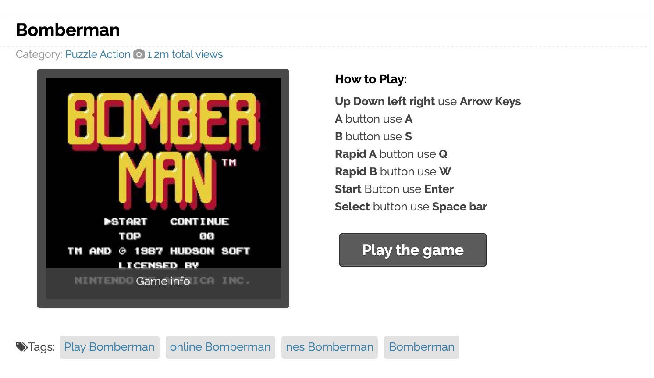Click the Rapid A button instruction
Image resolution: width=654 pixels, height=378 pixels.
pos(391,154)
